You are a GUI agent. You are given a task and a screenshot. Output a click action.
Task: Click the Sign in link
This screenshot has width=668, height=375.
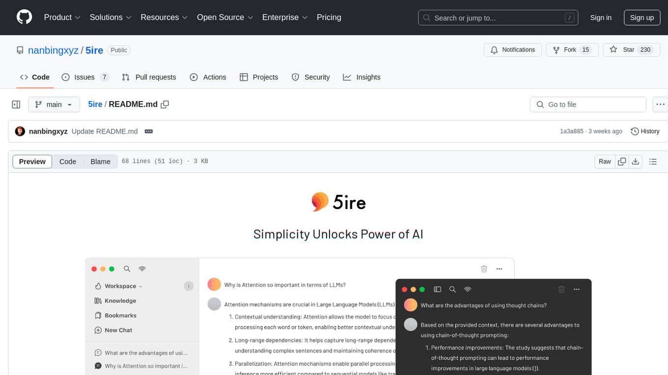click(x=601, y=18)
